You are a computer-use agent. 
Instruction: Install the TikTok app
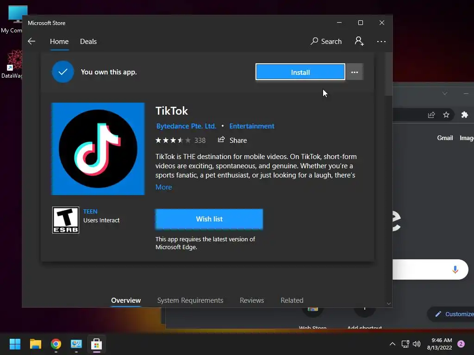pyautogui.click(x=300, y=72)
